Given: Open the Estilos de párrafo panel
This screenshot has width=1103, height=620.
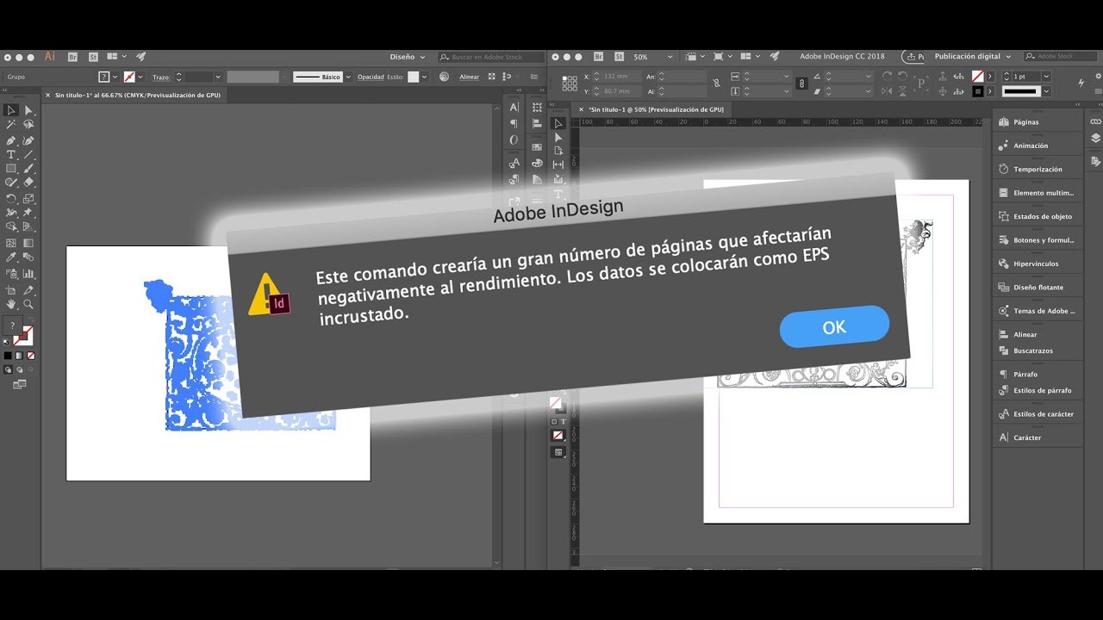Looking at the screenshot, I should click(1038, 390).
